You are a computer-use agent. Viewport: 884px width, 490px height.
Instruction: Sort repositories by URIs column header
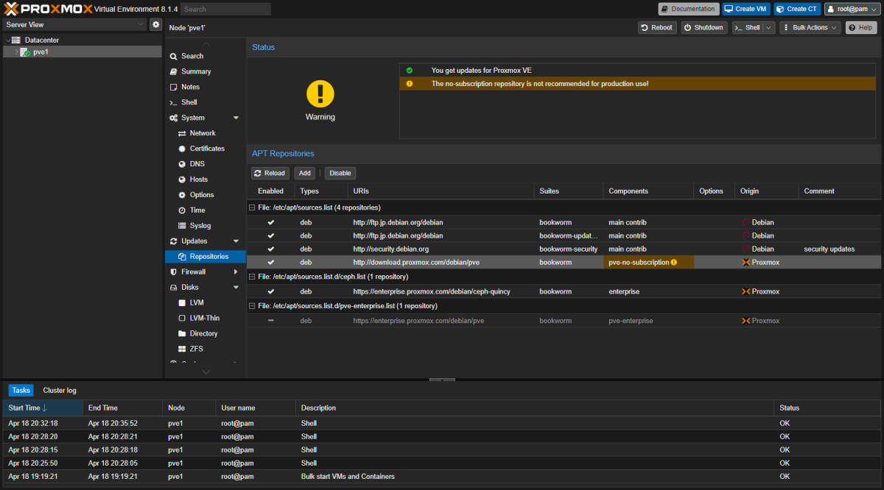coord(441,191)
